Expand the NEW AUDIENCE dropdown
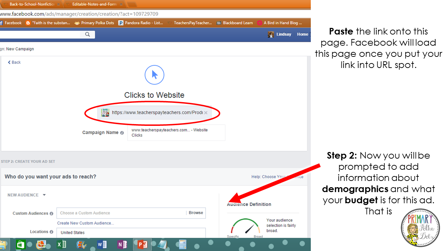 (x=26, y=195)
